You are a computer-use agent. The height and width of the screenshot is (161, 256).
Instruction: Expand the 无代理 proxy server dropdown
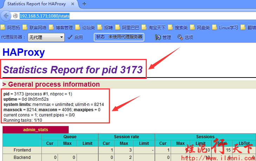coord(46,37)
